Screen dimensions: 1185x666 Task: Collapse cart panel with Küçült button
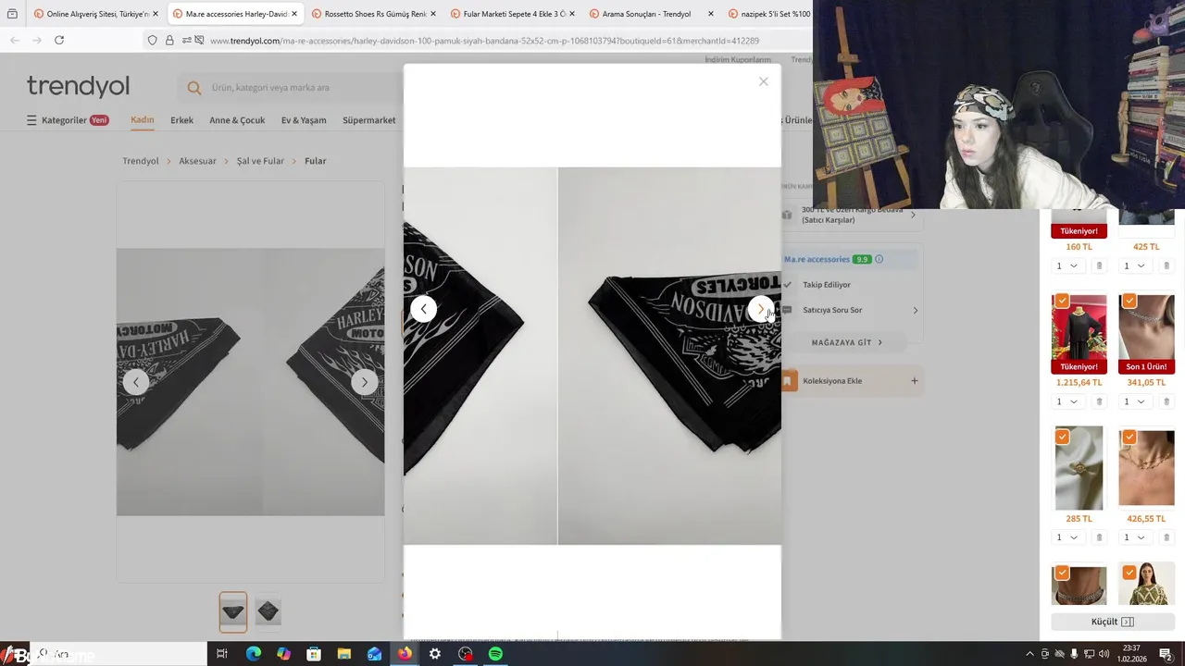pyautogui.click(x=1112, y=622)
